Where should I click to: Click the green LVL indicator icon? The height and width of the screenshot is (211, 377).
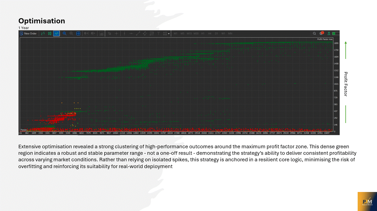(329, 33)
